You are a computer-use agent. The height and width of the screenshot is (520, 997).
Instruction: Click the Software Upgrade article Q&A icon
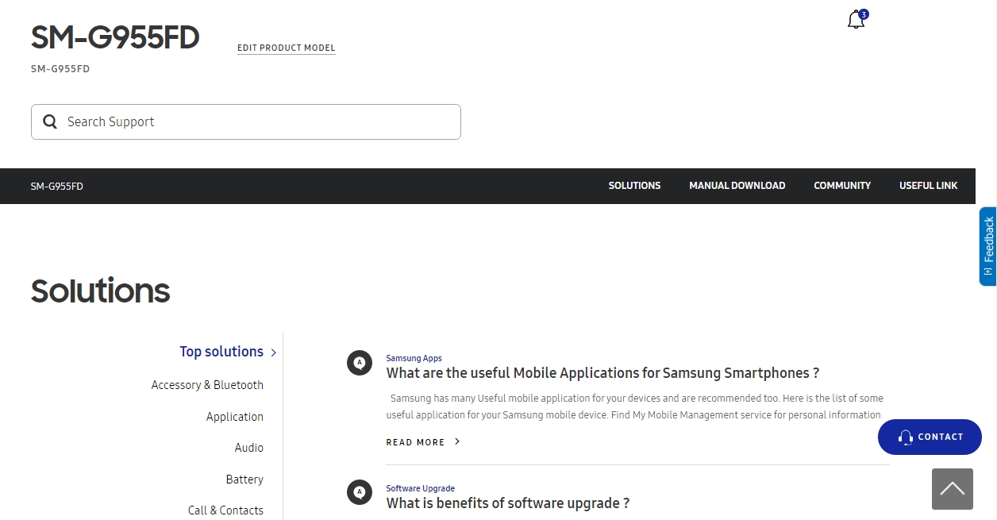(x=360, y=492)
